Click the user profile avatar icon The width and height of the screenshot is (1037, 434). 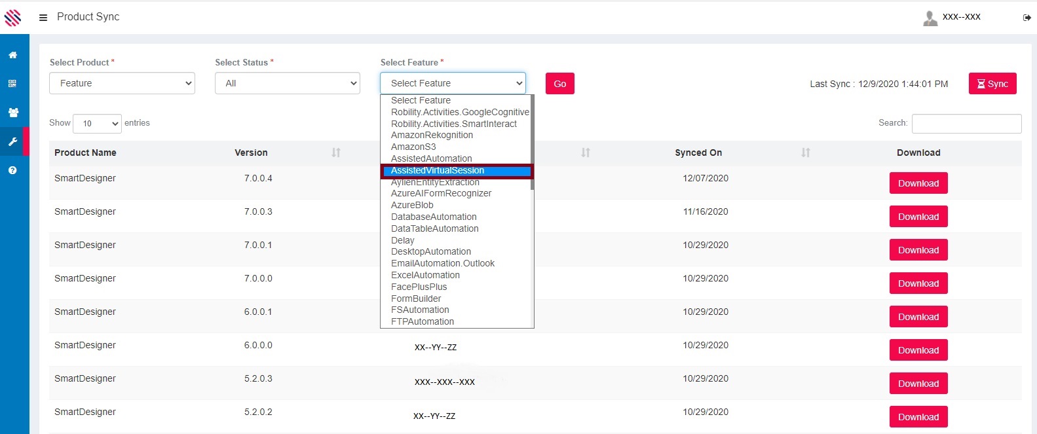[930, 18]
